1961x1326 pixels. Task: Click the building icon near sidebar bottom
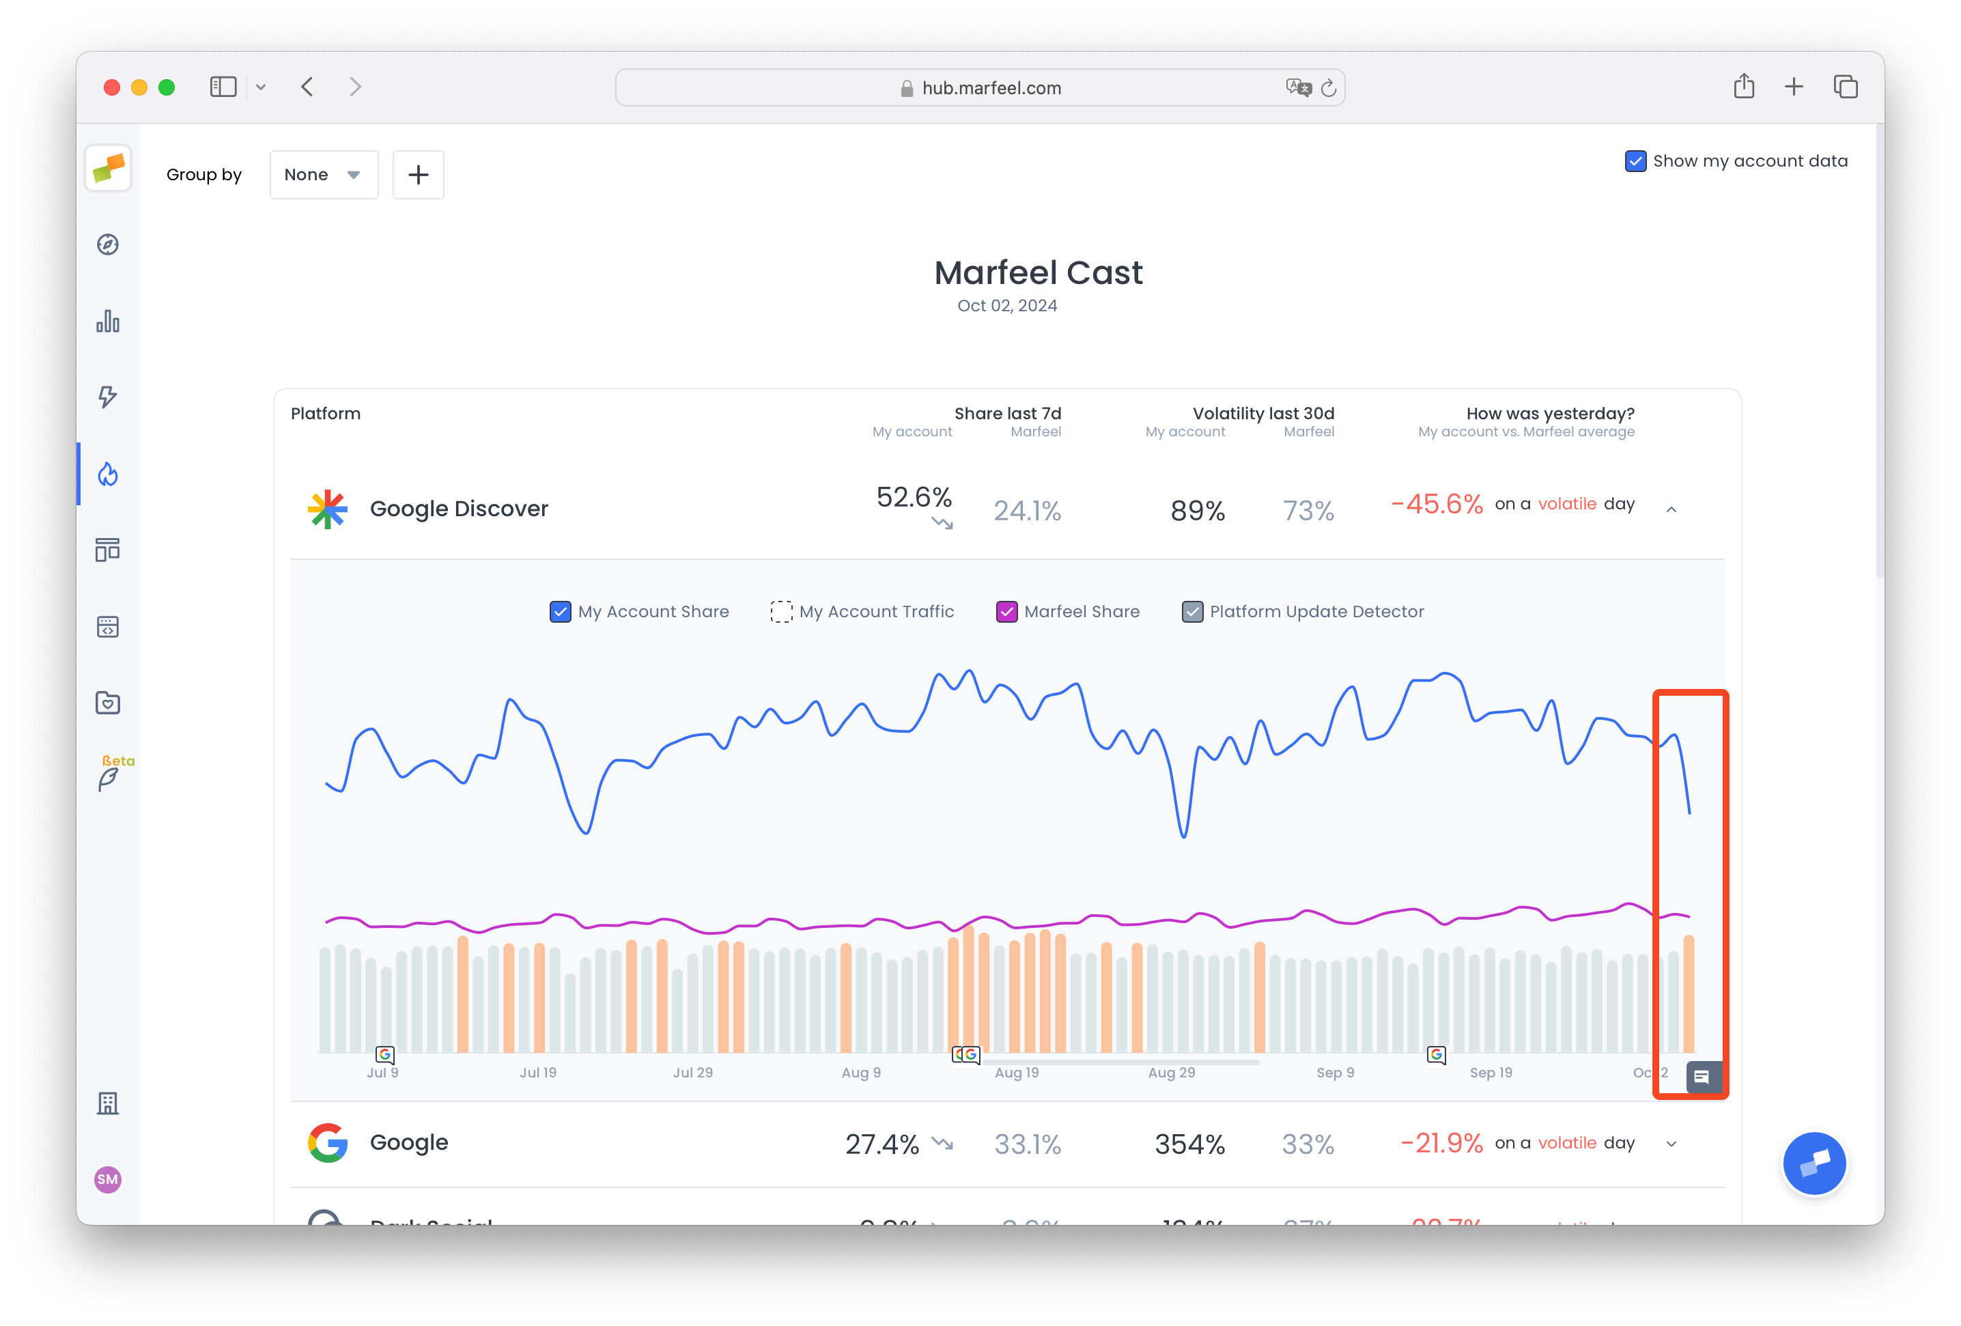tap(108, 1104)
